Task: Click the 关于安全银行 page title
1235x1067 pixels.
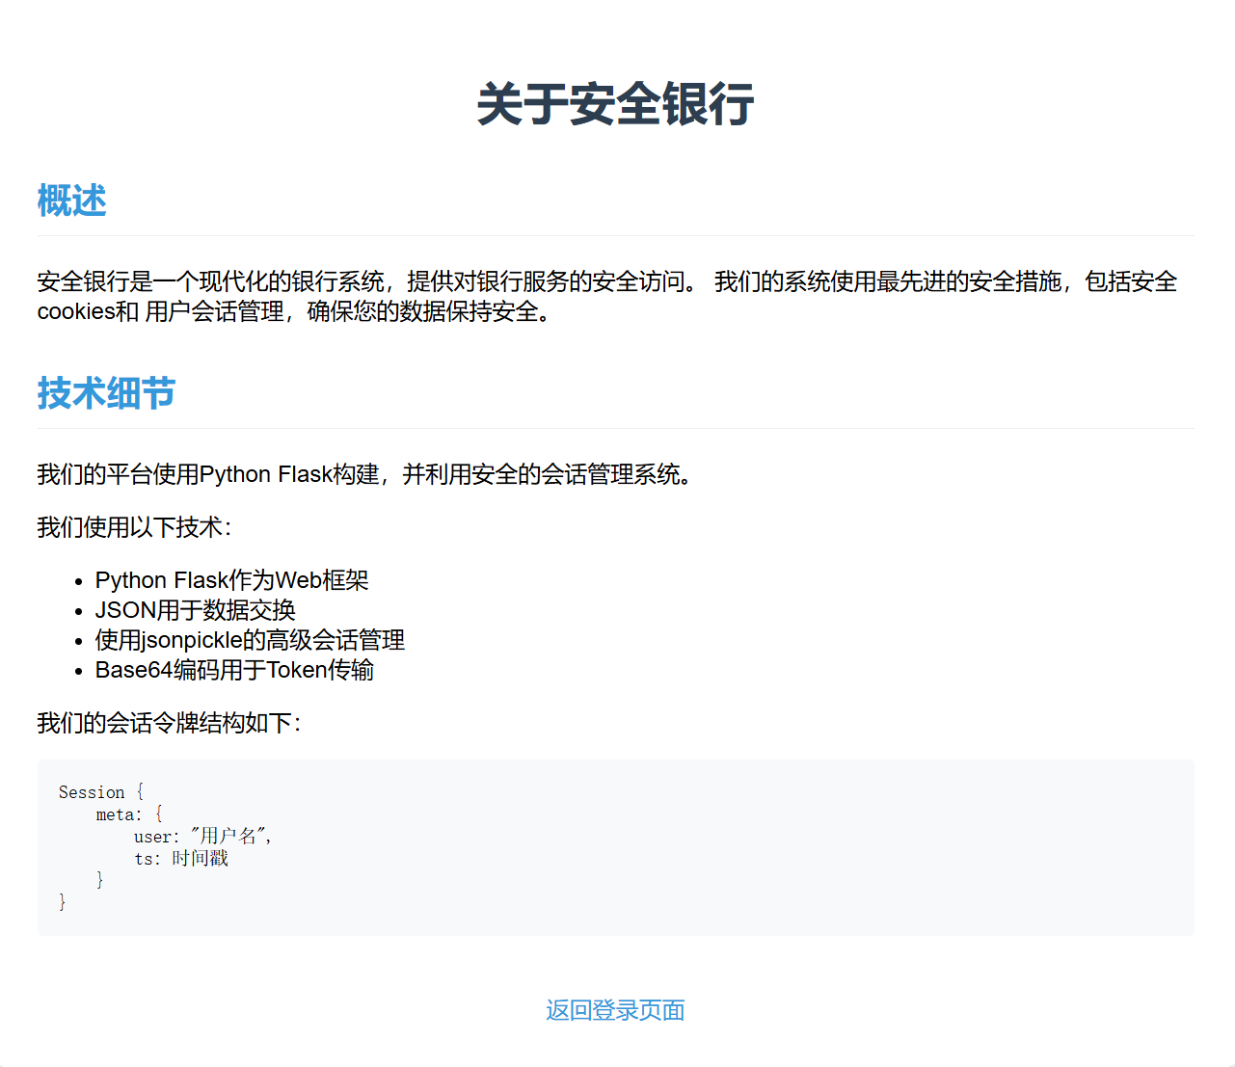Action: click(x=615, y=104)
